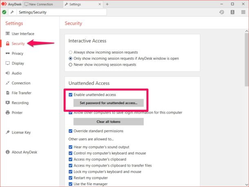Toggle clipboard to transfer files checkbox

click(70, 165)
